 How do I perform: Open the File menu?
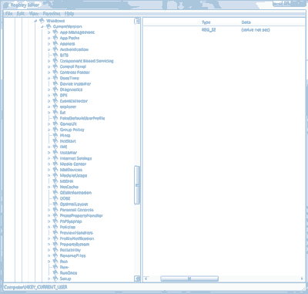tap(8, 13)
